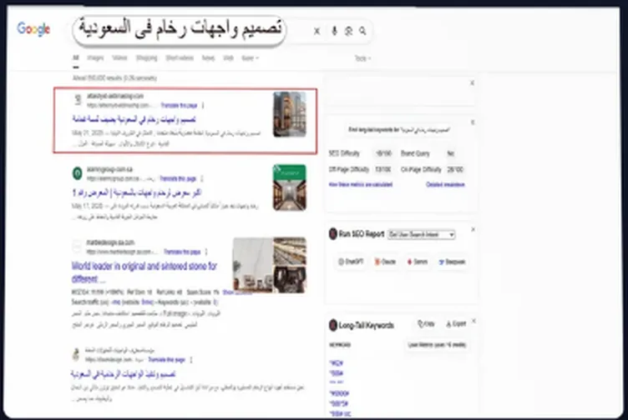628x420 pixels.
Task: Click Copy in the Long-Tail Keywords widget
Action: (426, 323)
